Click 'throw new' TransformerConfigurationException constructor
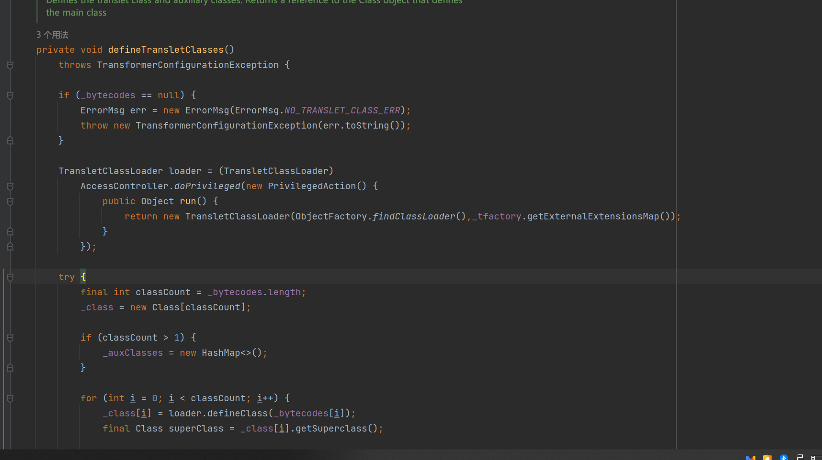Image resolution: width=822 pixels, height=460 pixels. pos(227,125)
